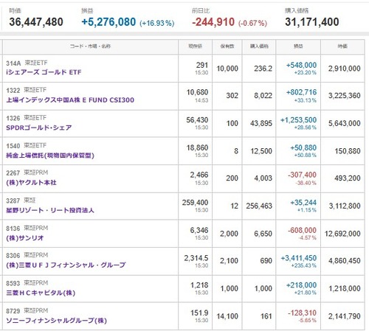Click the 現在値 column header
This screenshot has width=369, height=331.
pos(196,46)
